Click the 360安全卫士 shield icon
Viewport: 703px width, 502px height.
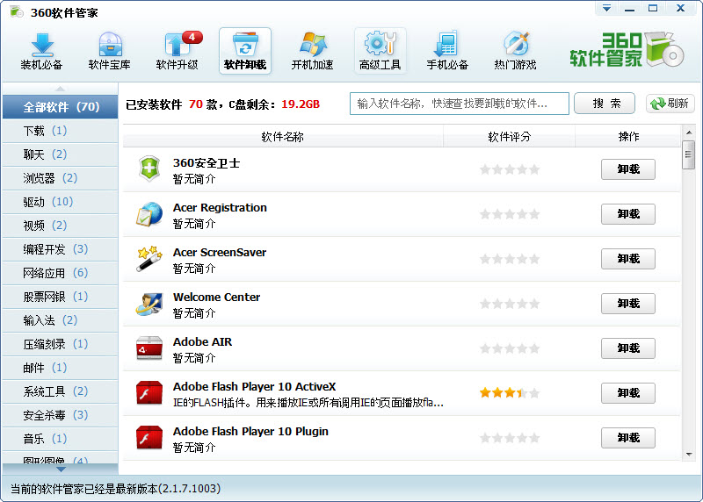(149, 169)
